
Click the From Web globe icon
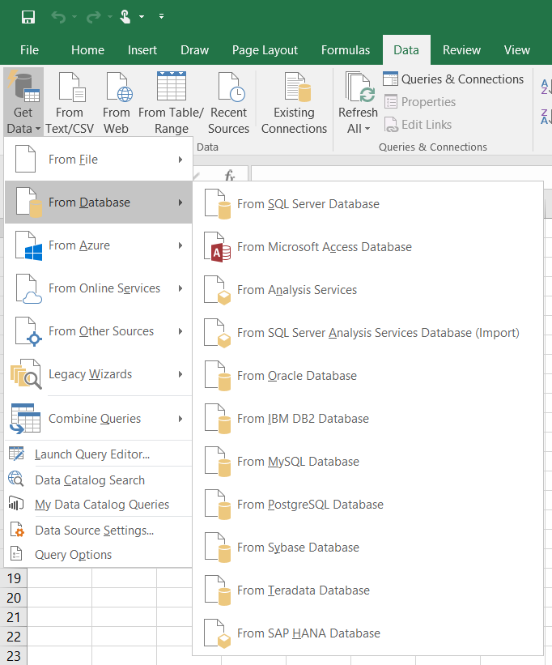pos(119,87)
